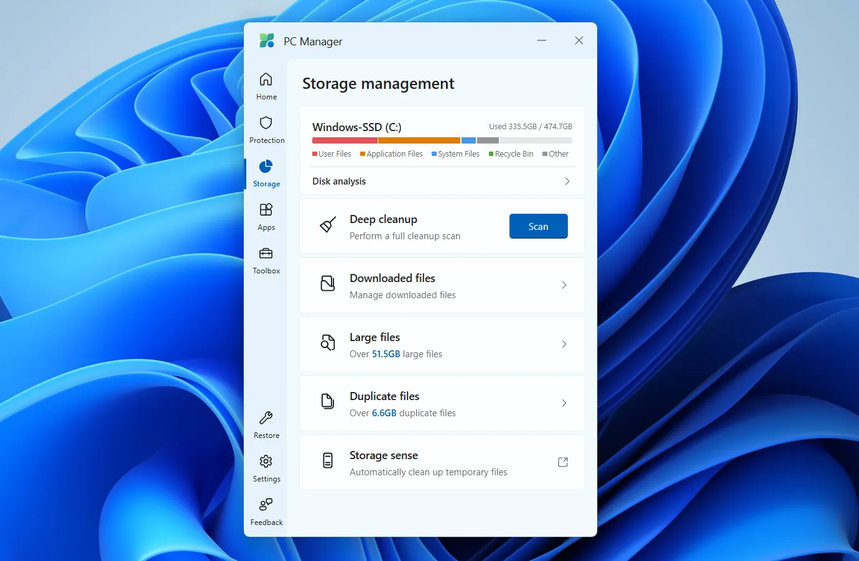Click the Deep cleanup broom icon
The width and height of the screenshot is (859, 561).
coord(328,226)
